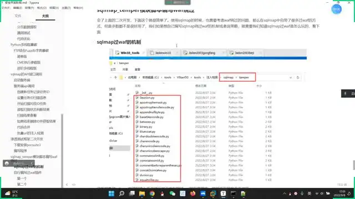Launch Firefox from taskbar
Screen dimensions: 355x199
click(x=192, y=193)
